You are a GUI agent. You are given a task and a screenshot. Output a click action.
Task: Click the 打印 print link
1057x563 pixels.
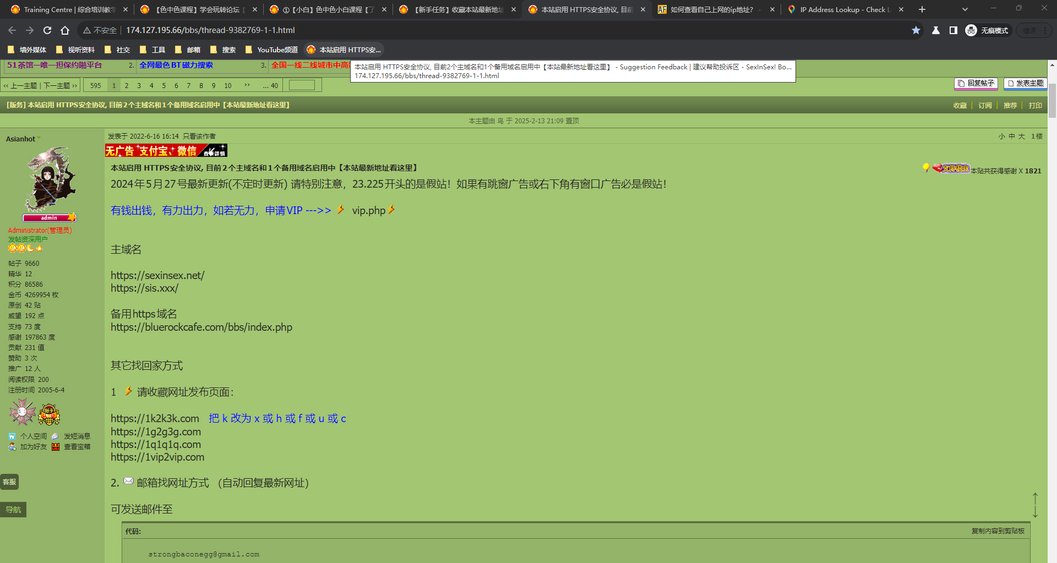[1036, 105]
